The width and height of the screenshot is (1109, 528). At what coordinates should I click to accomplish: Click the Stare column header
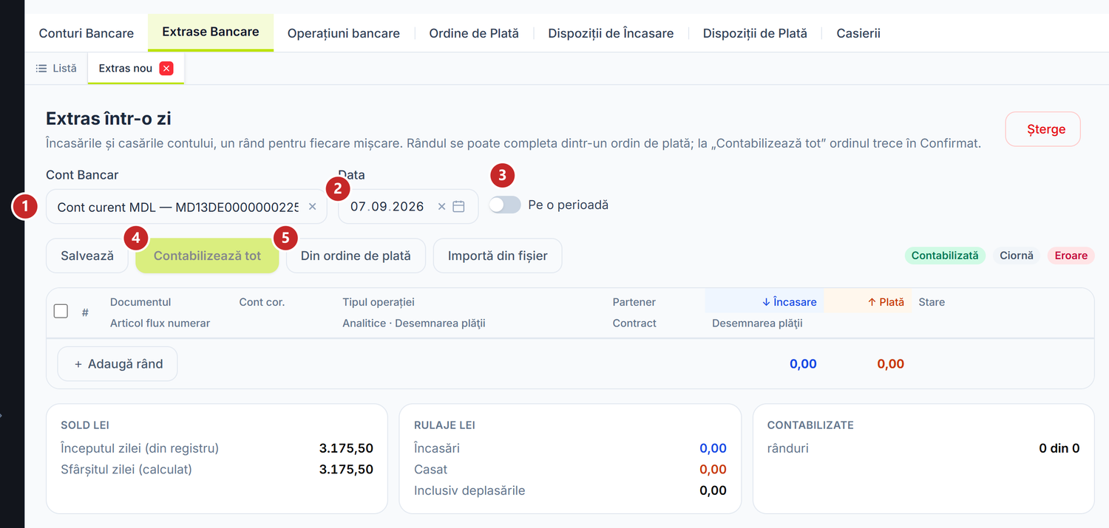[x=932, y=302]
